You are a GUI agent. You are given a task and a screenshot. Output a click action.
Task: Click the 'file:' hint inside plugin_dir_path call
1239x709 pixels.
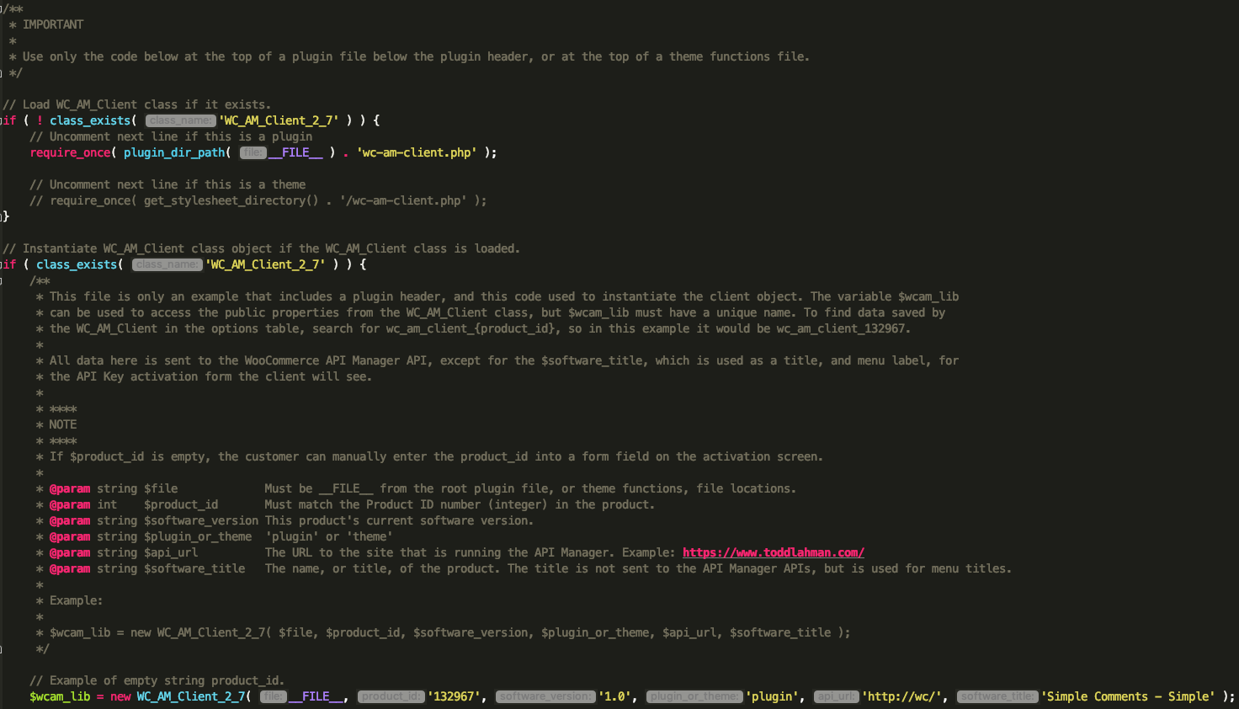tap(253, 152)
